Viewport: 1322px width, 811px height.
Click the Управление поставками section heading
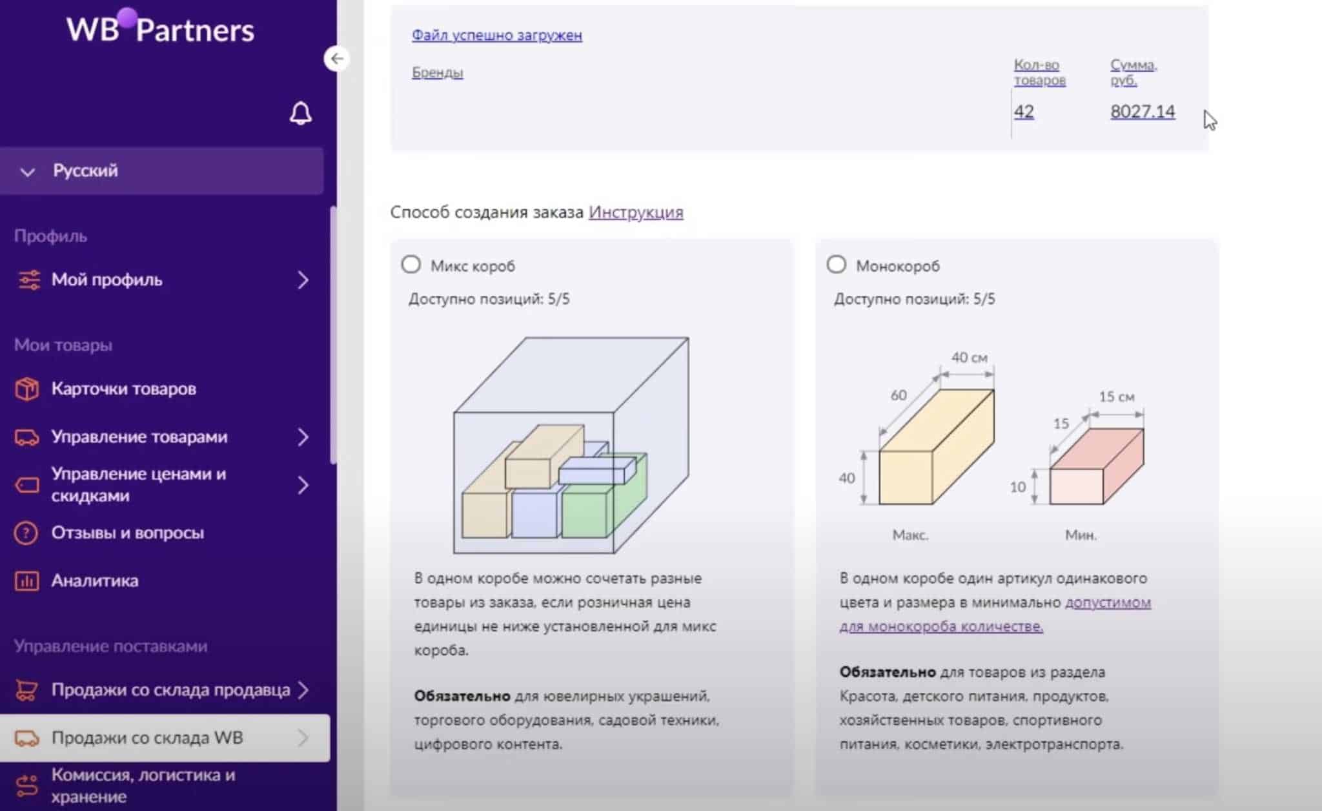tap(110, 646)
